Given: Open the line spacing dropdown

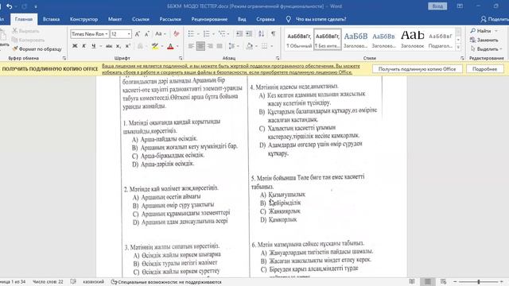Looking at the screenshot, I should (233, 46).
